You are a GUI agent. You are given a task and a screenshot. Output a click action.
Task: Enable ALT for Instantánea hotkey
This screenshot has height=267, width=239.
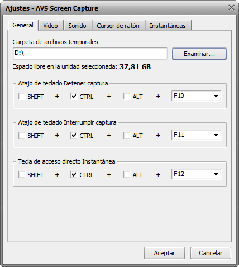tap(127, 174)
